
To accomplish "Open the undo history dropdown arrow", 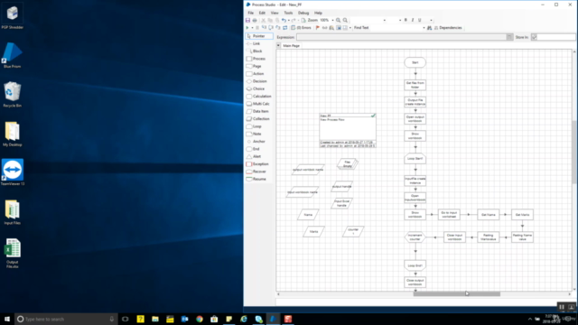I will click(x=289, y=20).
